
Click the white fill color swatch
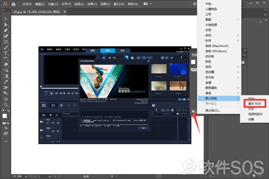(x=4, y=116)
